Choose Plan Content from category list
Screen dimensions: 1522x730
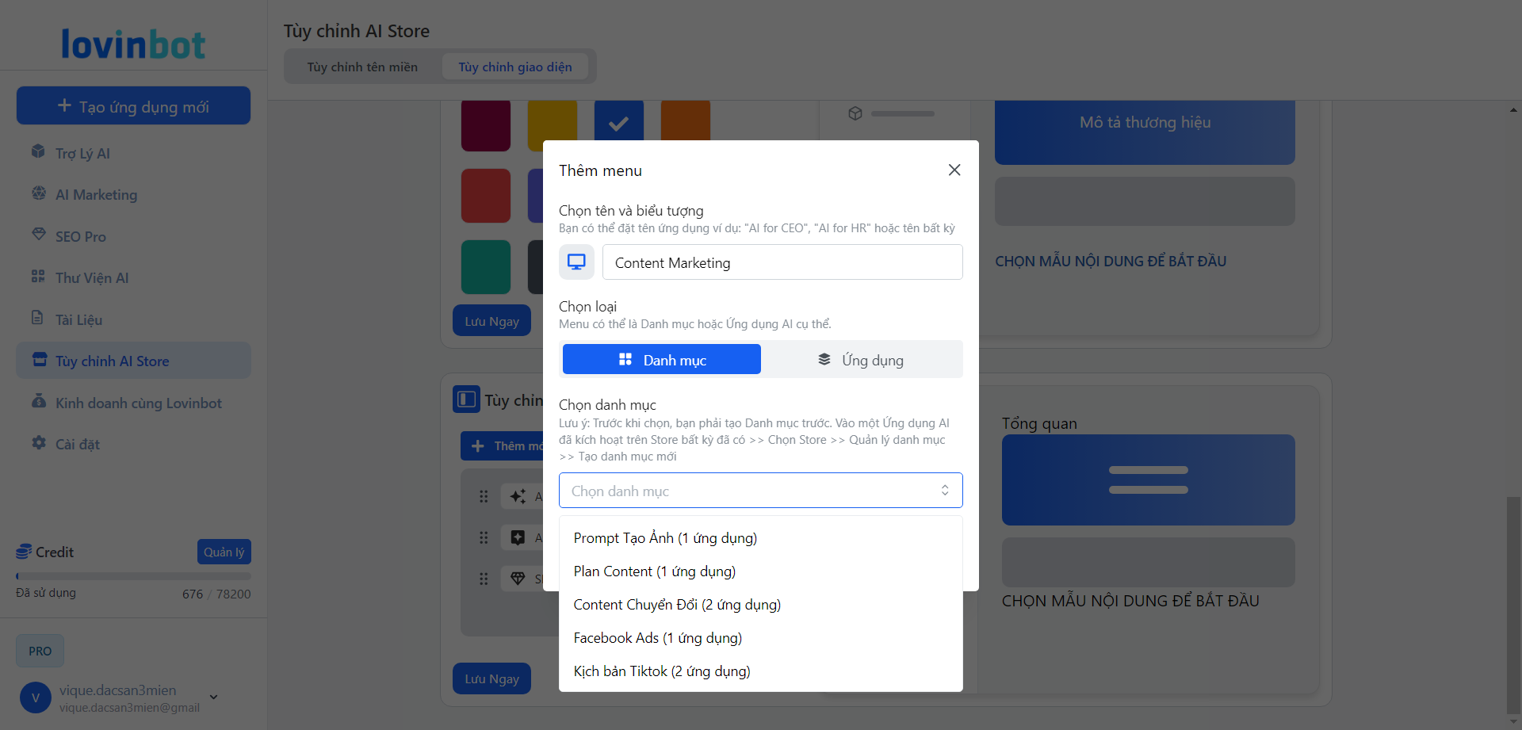point(655,571)
